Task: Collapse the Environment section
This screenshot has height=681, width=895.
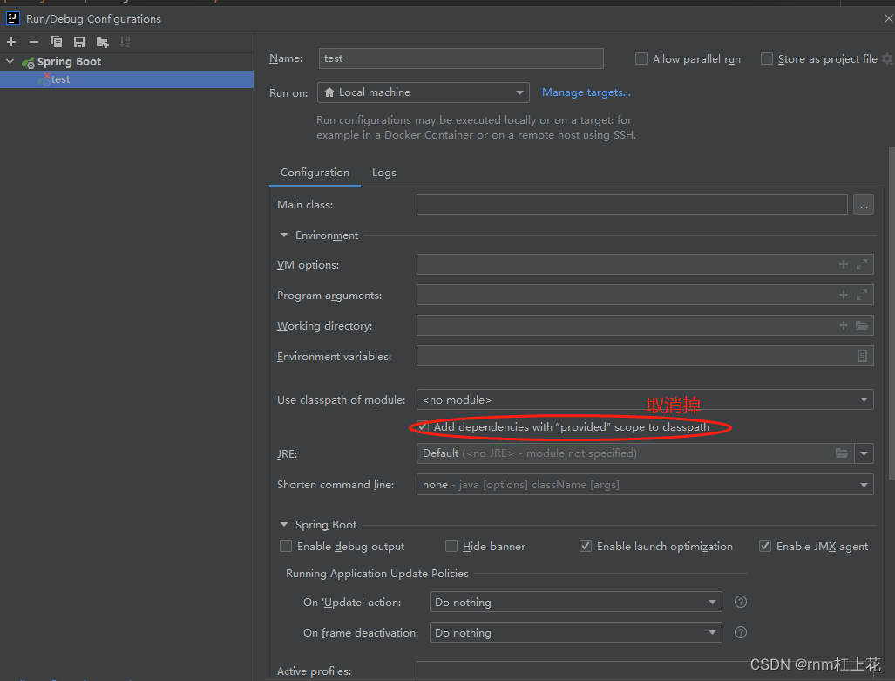Action: [284, 235]
